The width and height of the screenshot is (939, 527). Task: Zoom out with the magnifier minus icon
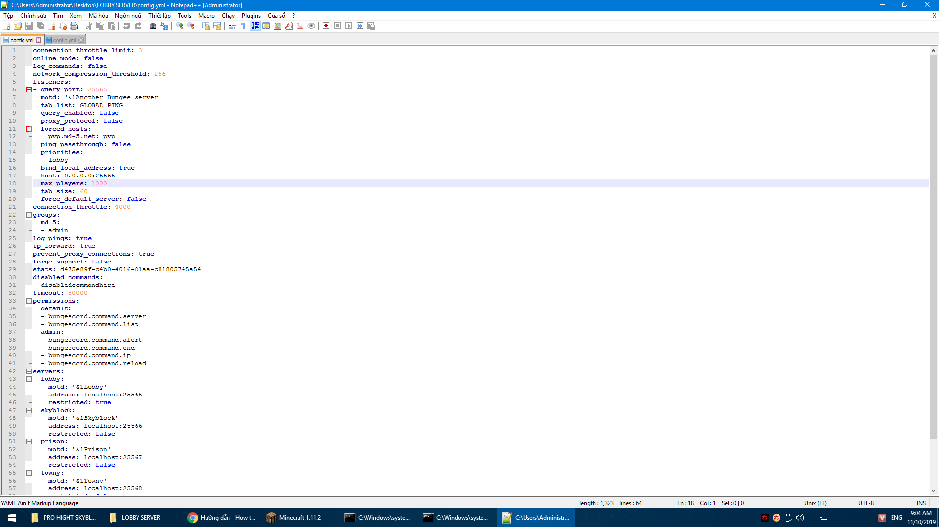pyautogui.click(x=191, y=26)
